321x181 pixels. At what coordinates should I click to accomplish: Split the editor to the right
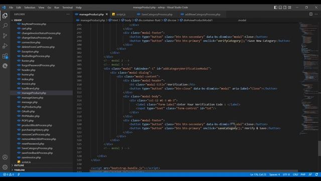(311, 14)
